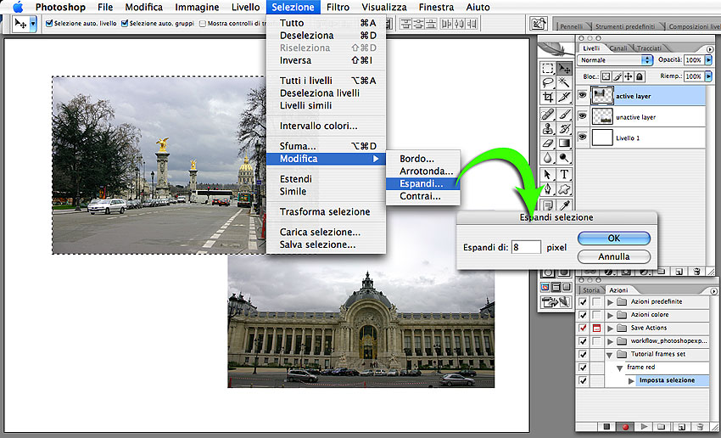Click Annulla in Espandi selezione dialog
This screenshot has height=438, width=721.
click(x=614, y=256)
